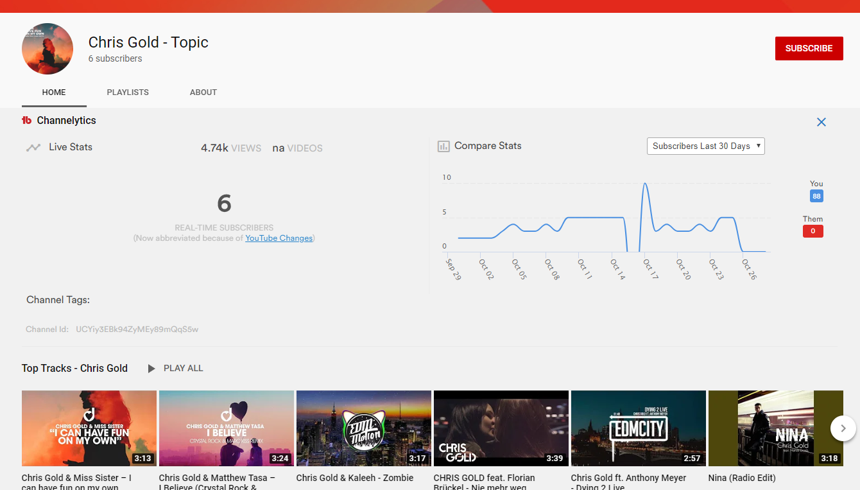The height and width of the screenshot is (490, 860).
Task: Click the TubeBuddy Channelytics logo icon
Action: (27, 120)
